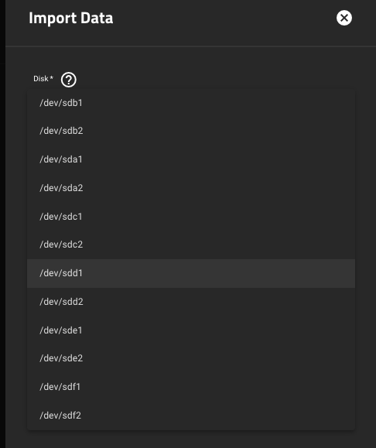This screenshot has height=448, width=376.
Task: Close the Import Data panel
Action: pos(344,18)
